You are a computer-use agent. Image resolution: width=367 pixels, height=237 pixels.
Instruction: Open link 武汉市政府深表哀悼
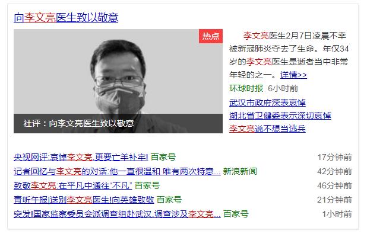point(267,103)
